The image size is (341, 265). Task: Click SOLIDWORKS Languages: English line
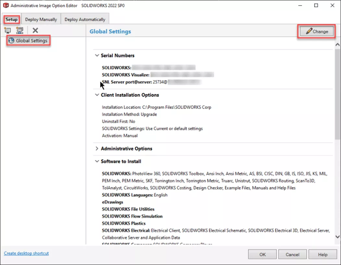click(135, 195)
